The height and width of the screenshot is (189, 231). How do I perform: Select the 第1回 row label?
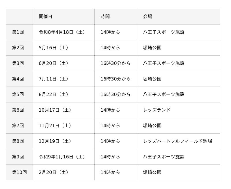[x=18, y=32]
